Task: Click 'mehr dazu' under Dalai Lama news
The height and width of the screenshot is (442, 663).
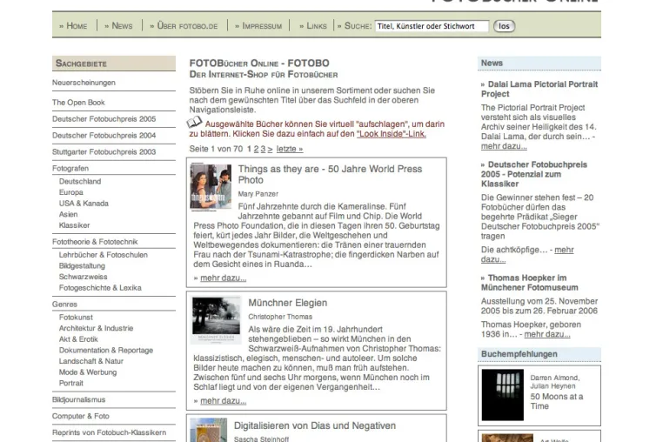Action: [504, 146]
